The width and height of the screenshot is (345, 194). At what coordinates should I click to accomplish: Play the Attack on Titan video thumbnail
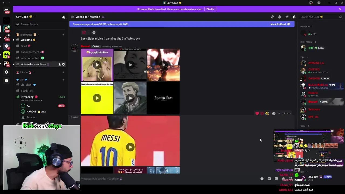click(163, 98)
